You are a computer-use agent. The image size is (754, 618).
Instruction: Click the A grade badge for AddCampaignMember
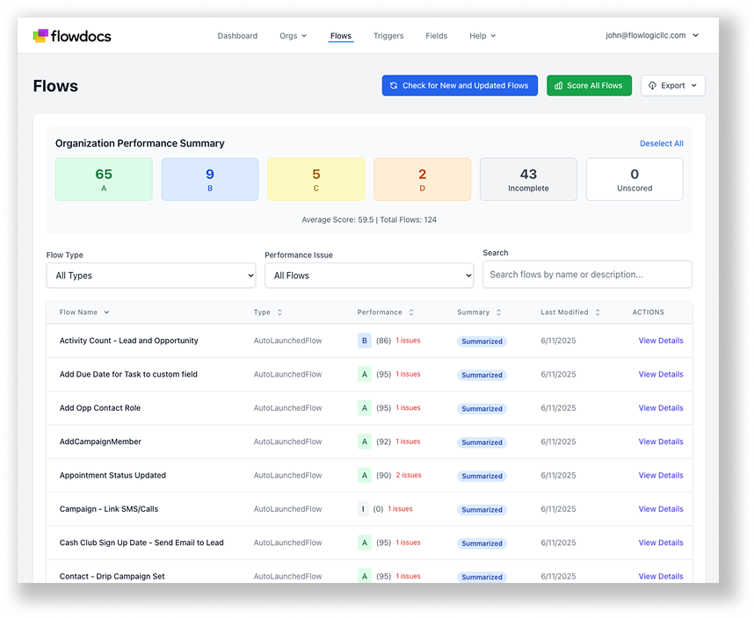[365, 442]
